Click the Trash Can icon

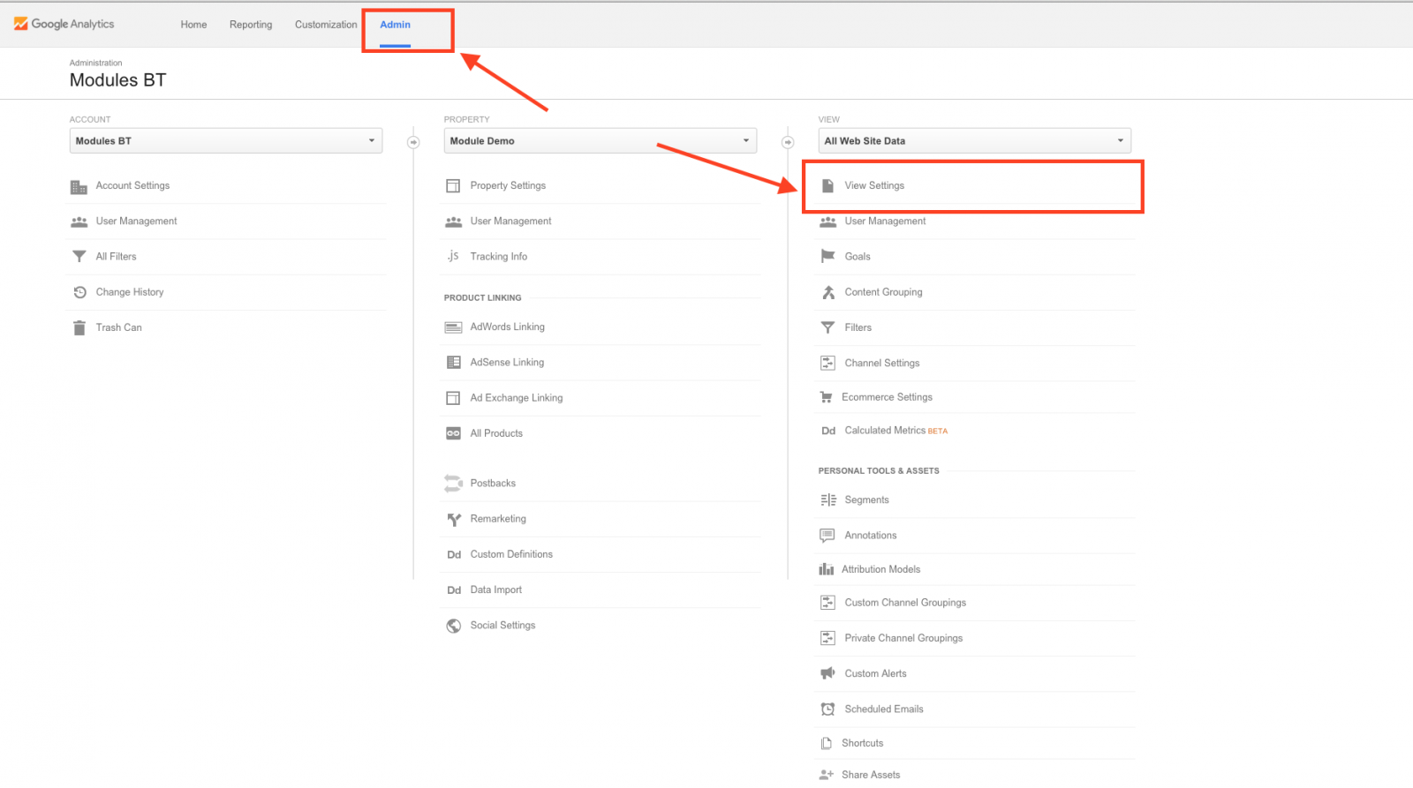click(x=79, y=327)
